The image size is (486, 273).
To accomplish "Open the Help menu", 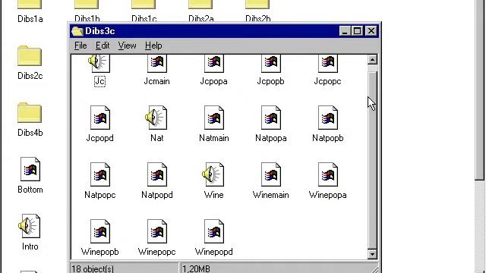I will coord(153,45).
